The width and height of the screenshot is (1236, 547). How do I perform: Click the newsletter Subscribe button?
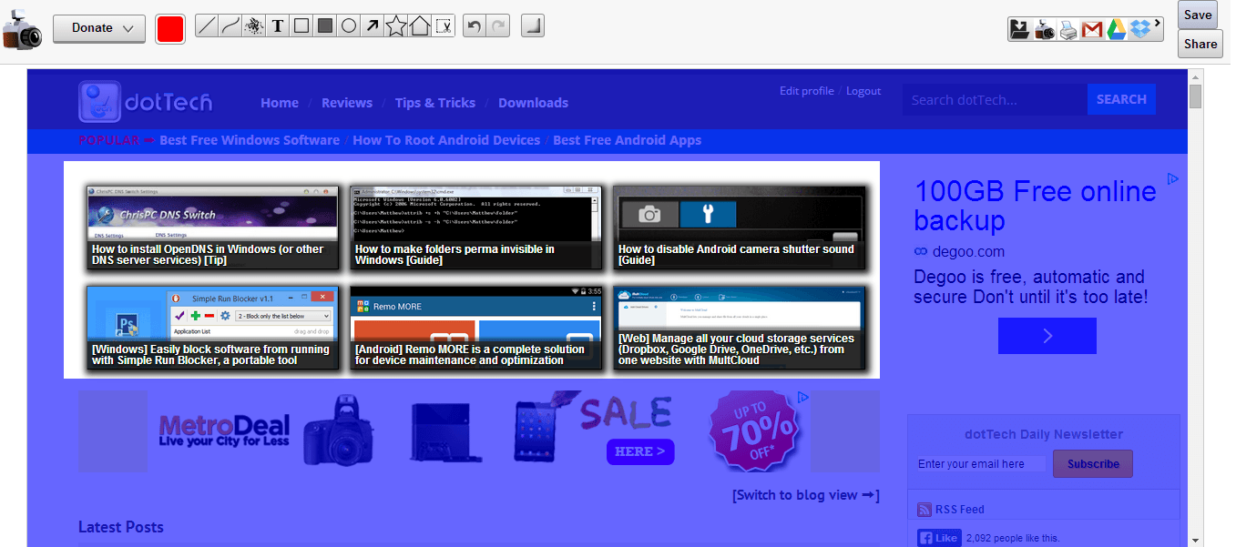(x=1093, y=463)
